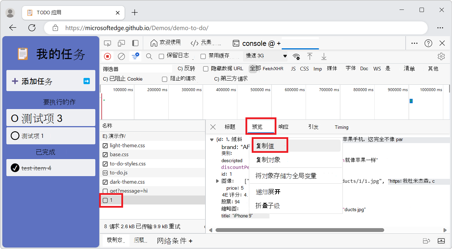Open the network log search

tap(149, 56)
